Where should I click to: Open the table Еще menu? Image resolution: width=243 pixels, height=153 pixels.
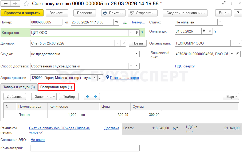click(x=231, y=96)
